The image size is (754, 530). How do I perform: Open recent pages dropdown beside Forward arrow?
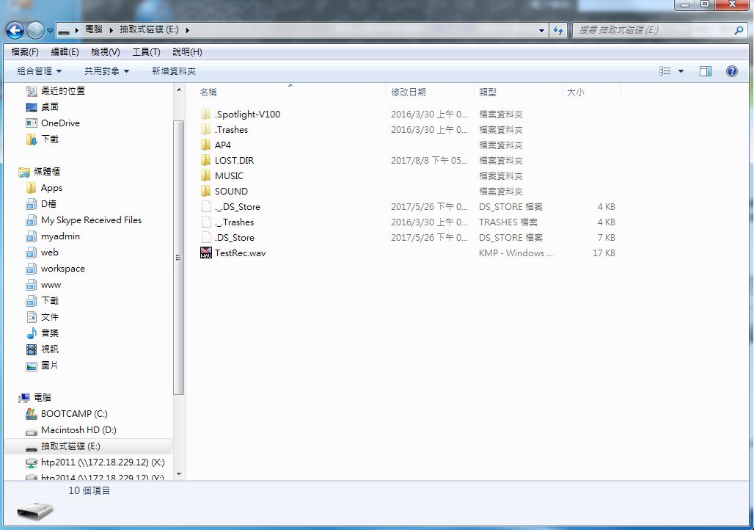point(50,31)
